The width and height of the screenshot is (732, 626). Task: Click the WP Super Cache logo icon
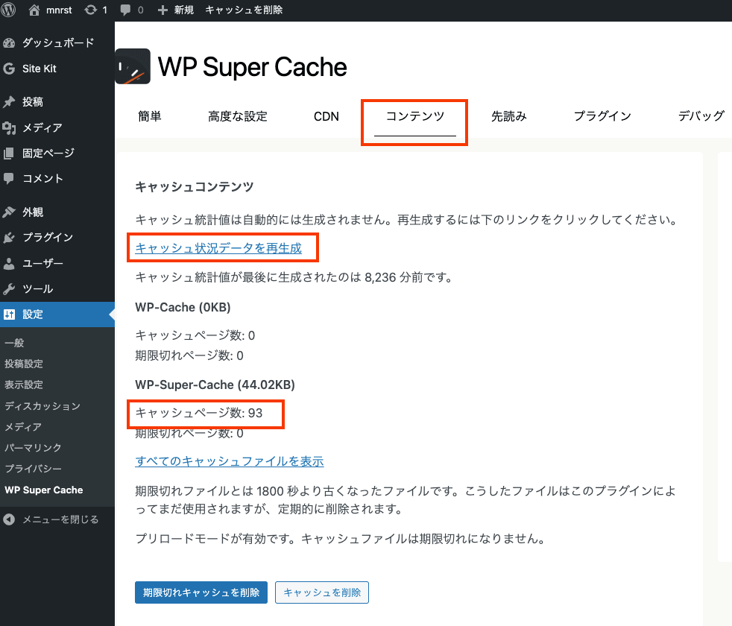pyautogui.click(x=133, y=66)
